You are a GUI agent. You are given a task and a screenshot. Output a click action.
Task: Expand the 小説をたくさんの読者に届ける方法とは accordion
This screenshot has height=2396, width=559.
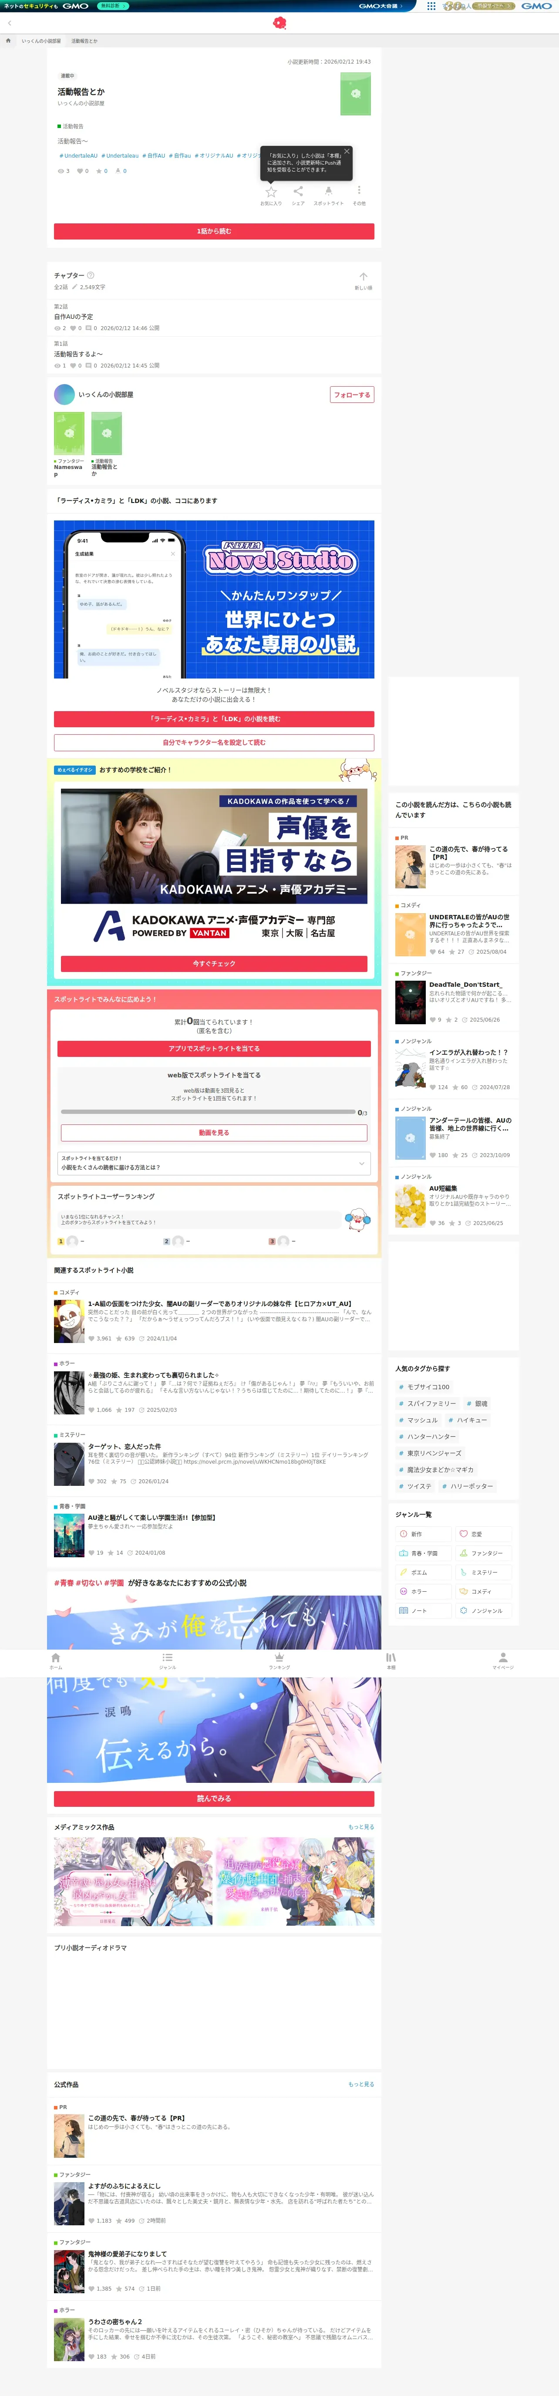pyautogui.click(x=214, y=1163)
